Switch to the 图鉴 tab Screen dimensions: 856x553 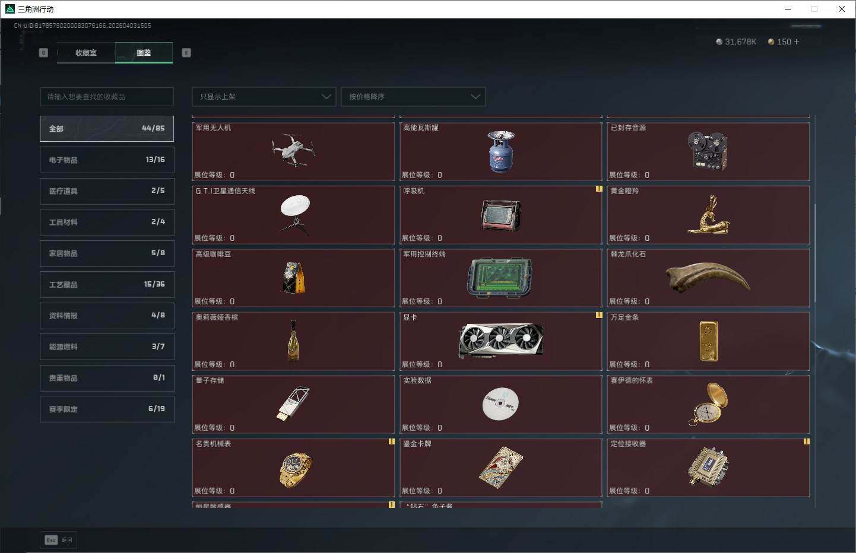[144, 53]
